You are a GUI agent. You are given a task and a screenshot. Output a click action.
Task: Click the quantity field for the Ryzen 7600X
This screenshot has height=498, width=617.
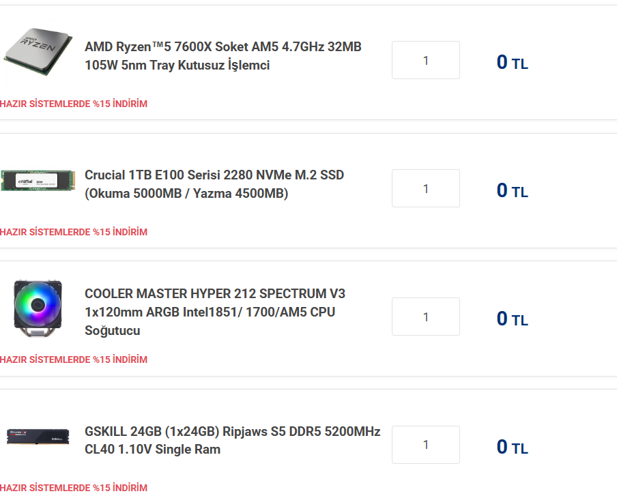pyautogui.click(x=425, y=60)
